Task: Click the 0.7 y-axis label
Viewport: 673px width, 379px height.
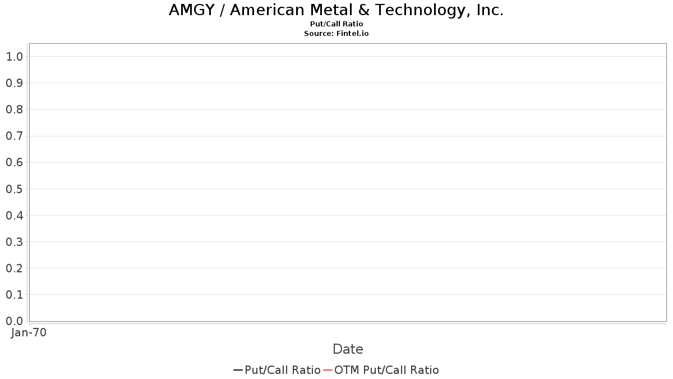Action: 15,136
